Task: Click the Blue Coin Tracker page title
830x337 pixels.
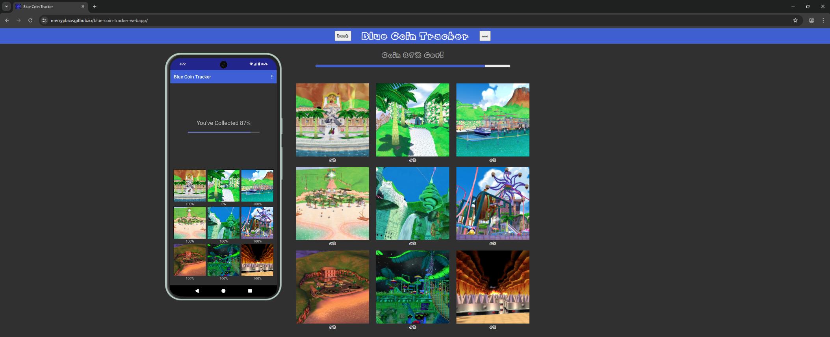Action: click(x=415, y=36)
